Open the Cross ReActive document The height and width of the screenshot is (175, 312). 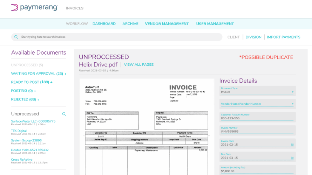click(22, 160)
